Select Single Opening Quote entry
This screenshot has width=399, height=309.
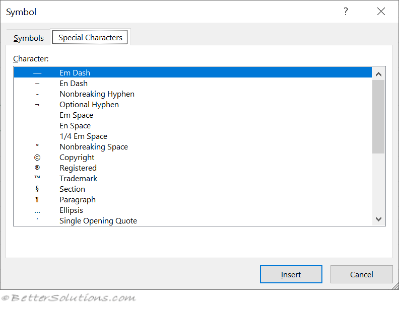pyautogui.click(x=193, y=221)
